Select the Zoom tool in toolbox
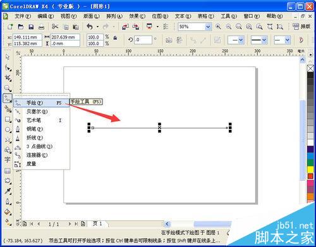The image size is (316, 247). pos(8,88)
